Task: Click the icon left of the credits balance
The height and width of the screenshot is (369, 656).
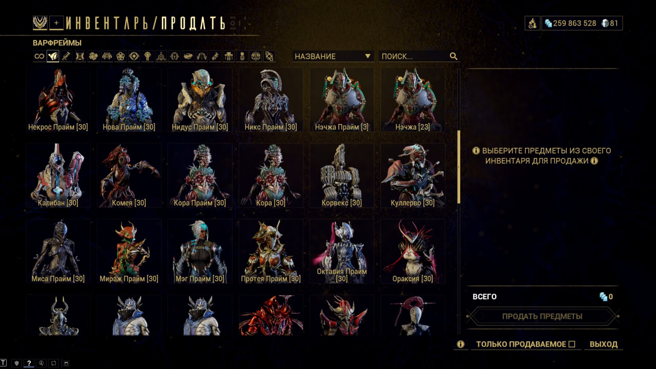Action: 532,23
